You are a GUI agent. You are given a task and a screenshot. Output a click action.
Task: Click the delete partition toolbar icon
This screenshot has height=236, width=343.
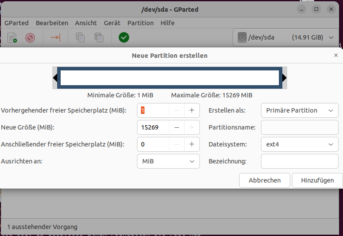[x=30, y=38]
